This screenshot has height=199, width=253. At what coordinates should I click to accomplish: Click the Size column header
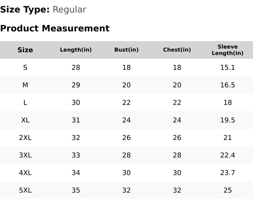point(25,50)
